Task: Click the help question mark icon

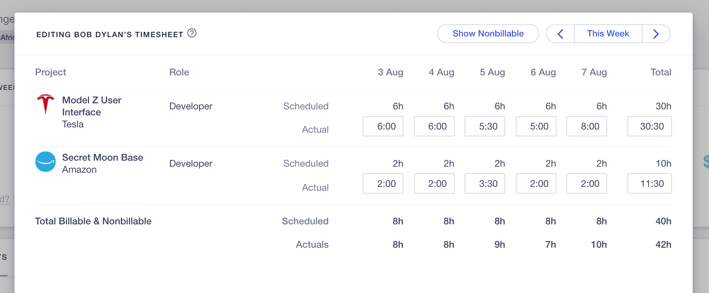Action: click(192, 33)
